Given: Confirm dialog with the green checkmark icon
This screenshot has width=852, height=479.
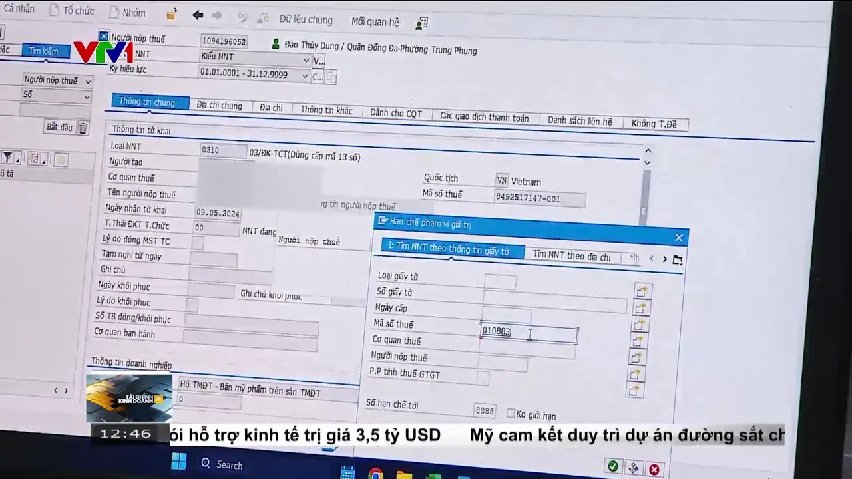Looking at the screenshot, I should point(612,466).
